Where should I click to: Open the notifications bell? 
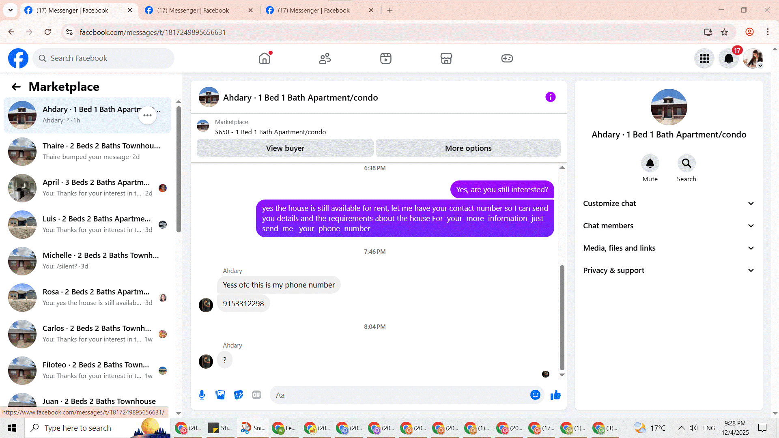point(729,58)
